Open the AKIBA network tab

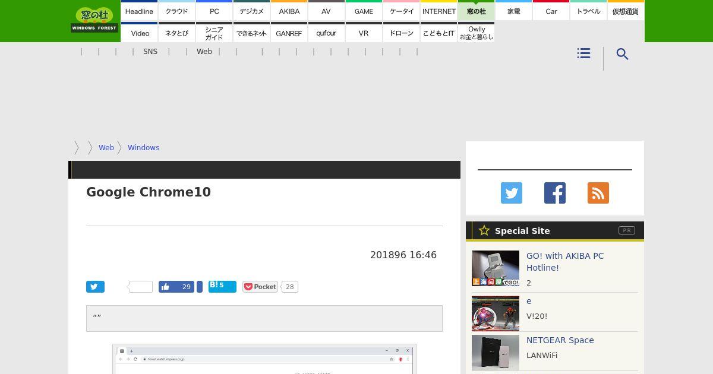coord(289,11)
